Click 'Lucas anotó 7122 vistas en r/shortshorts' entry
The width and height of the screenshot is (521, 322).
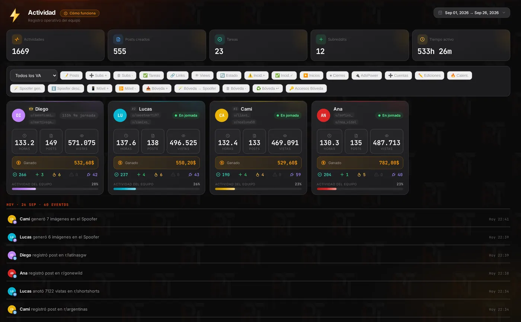pos(258,291)
